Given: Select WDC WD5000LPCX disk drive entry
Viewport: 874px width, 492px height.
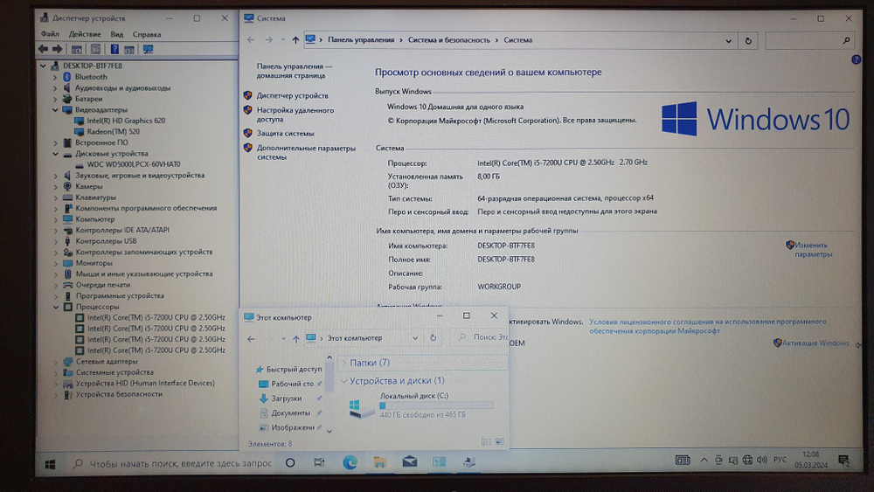Looking at the screenshot, I should (134, 164).
